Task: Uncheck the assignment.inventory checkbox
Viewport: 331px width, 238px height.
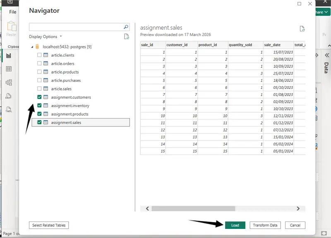Action: pos(39,105)
